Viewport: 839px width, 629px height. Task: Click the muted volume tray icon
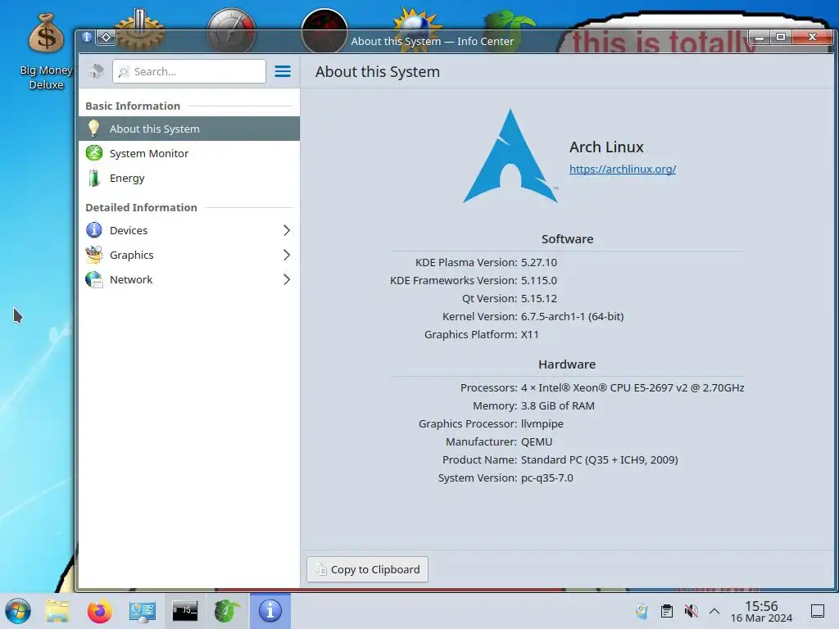point(692,611)
